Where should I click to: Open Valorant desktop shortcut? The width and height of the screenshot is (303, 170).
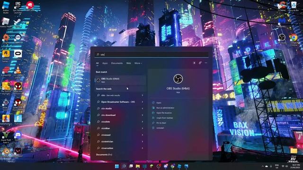coord(18,152)
